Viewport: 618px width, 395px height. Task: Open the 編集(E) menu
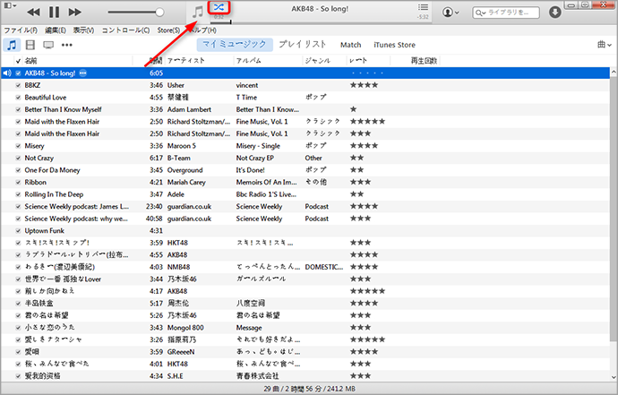click(56, 30)
